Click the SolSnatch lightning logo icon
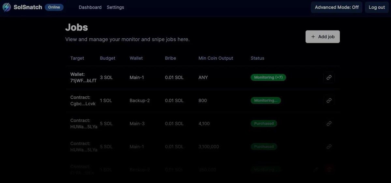 coord(7,7)
